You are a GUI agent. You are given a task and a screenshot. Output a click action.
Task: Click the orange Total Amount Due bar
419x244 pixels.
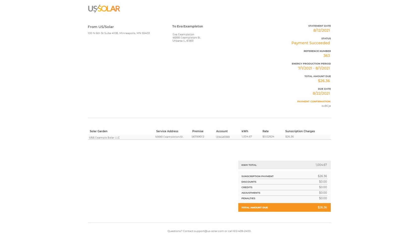[x=284, y=207]
